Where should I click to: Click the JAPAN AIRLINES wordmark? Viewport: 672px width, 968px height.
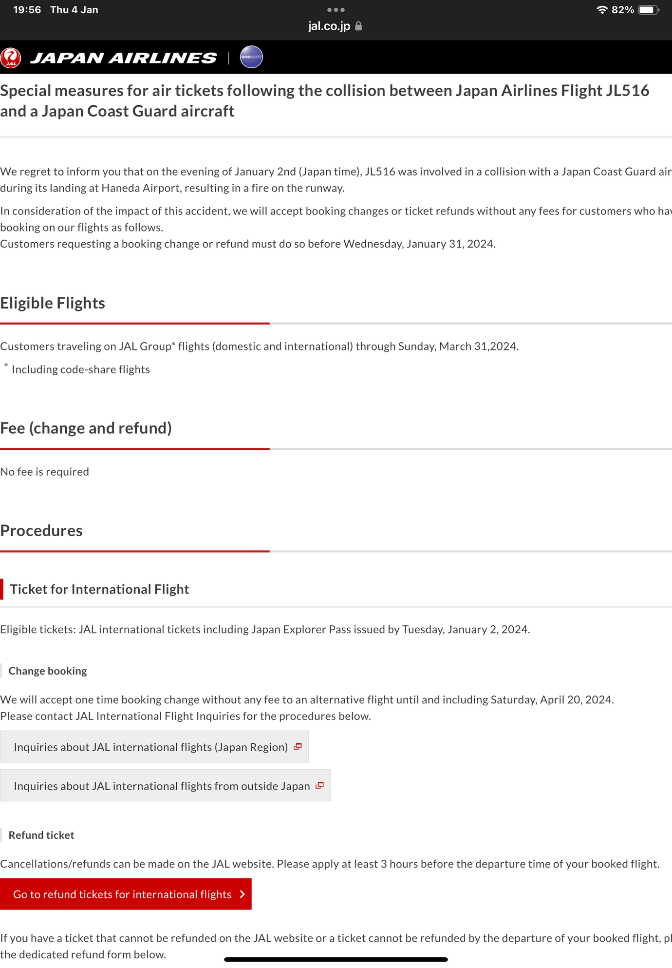click(124, 58)
